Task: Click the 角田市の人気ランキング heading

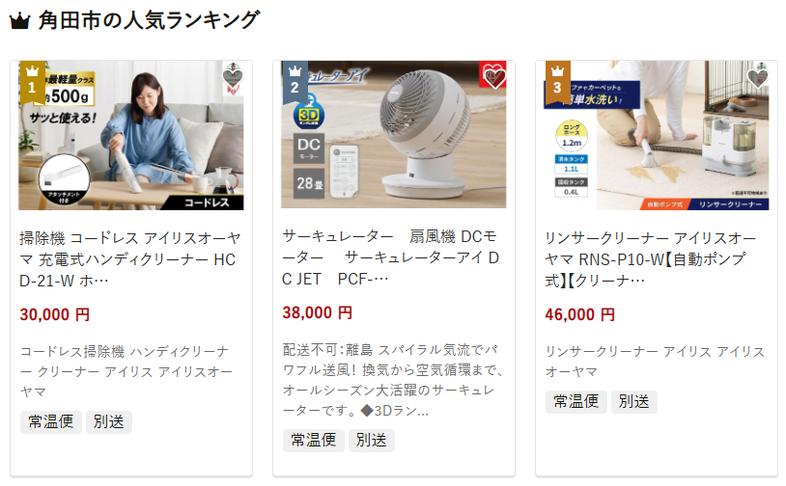Action: point(149,20)
